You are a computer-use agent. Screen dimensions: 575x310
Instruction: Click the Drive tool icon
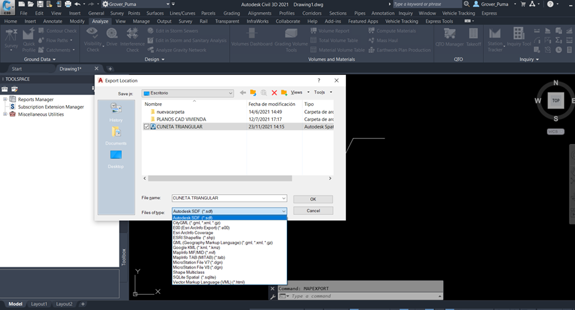(x=112, y=37)
